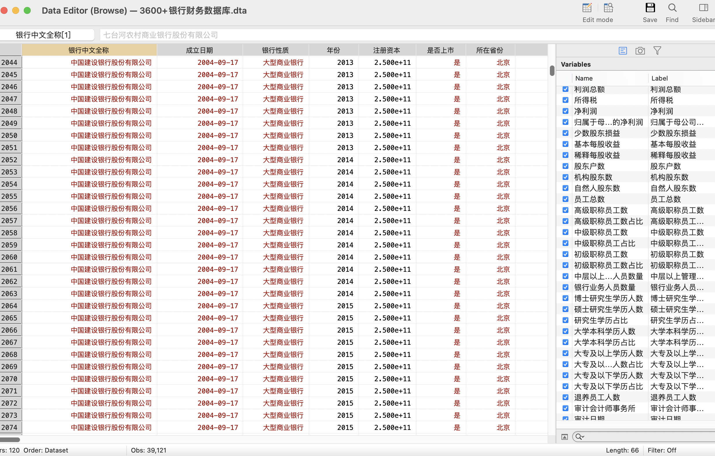Click the Save disk icon
715x456 pixels.
tap(650, 8)
